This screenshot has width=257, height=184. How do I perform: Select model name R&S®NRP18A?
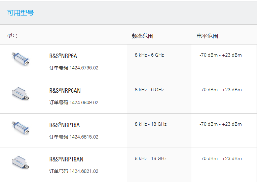tap(64, 125)
